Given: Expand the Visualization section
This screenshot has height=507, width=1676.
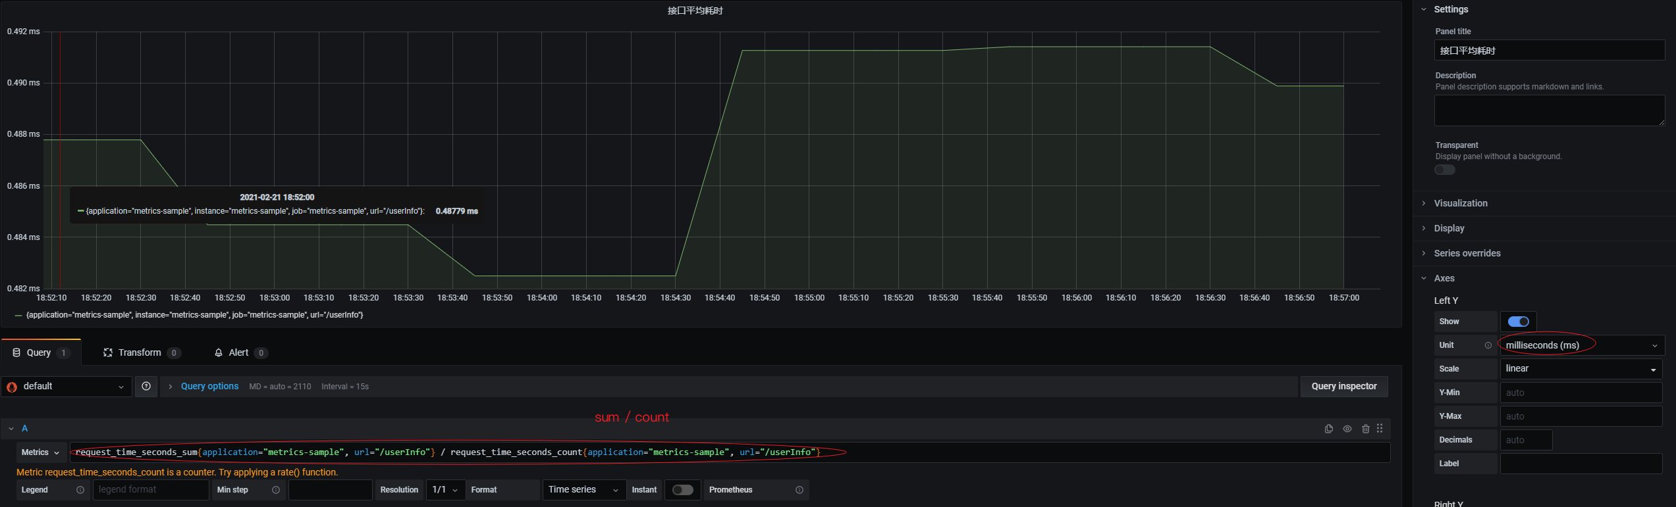Looking at the screenshot, I should [1460, 203].
